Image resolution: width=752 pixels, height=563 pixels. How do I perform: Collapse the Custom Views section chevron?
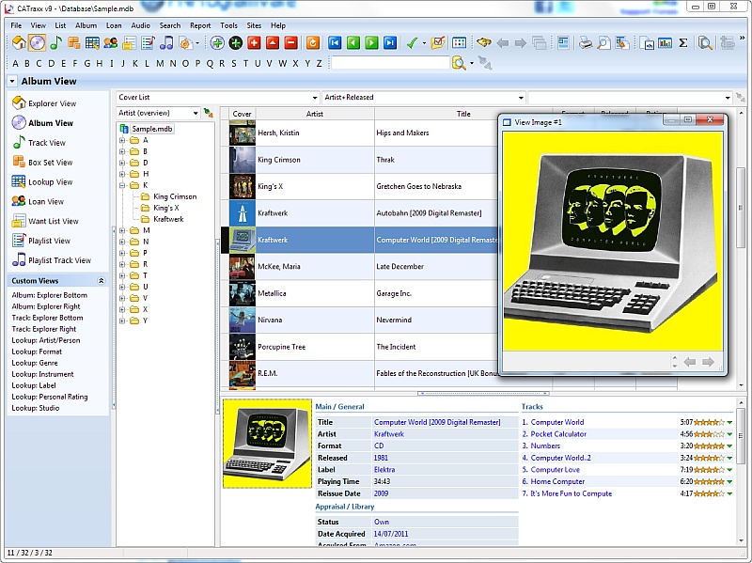(x=101, y=280)
